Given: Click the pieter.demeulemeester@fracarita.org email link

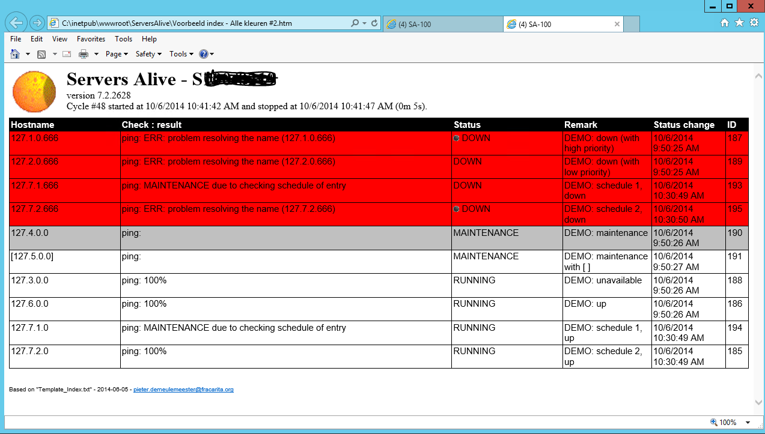Looking at the screenshot, I should click(183, 390).
